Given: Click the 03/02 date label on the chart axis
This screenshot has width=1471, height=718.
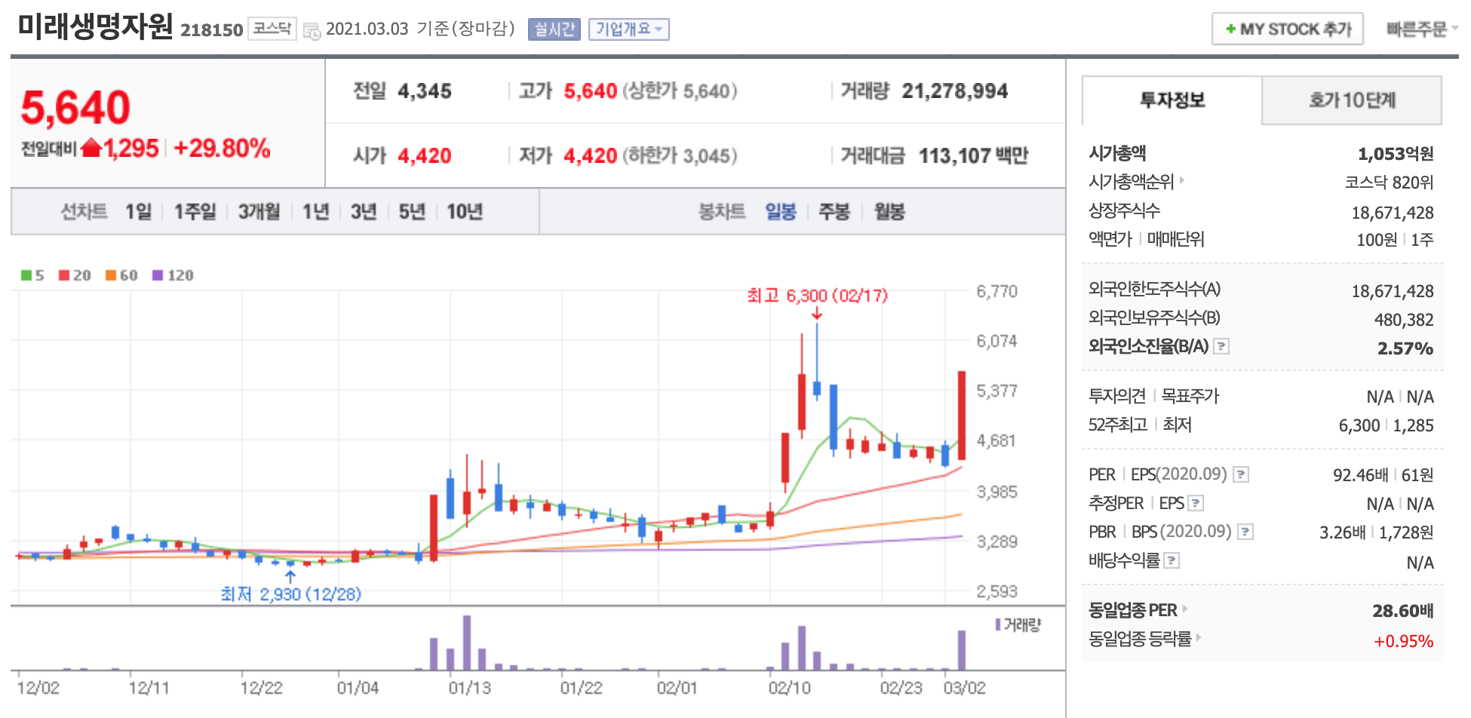Looking at the screenshot, I should click(964, 688).
